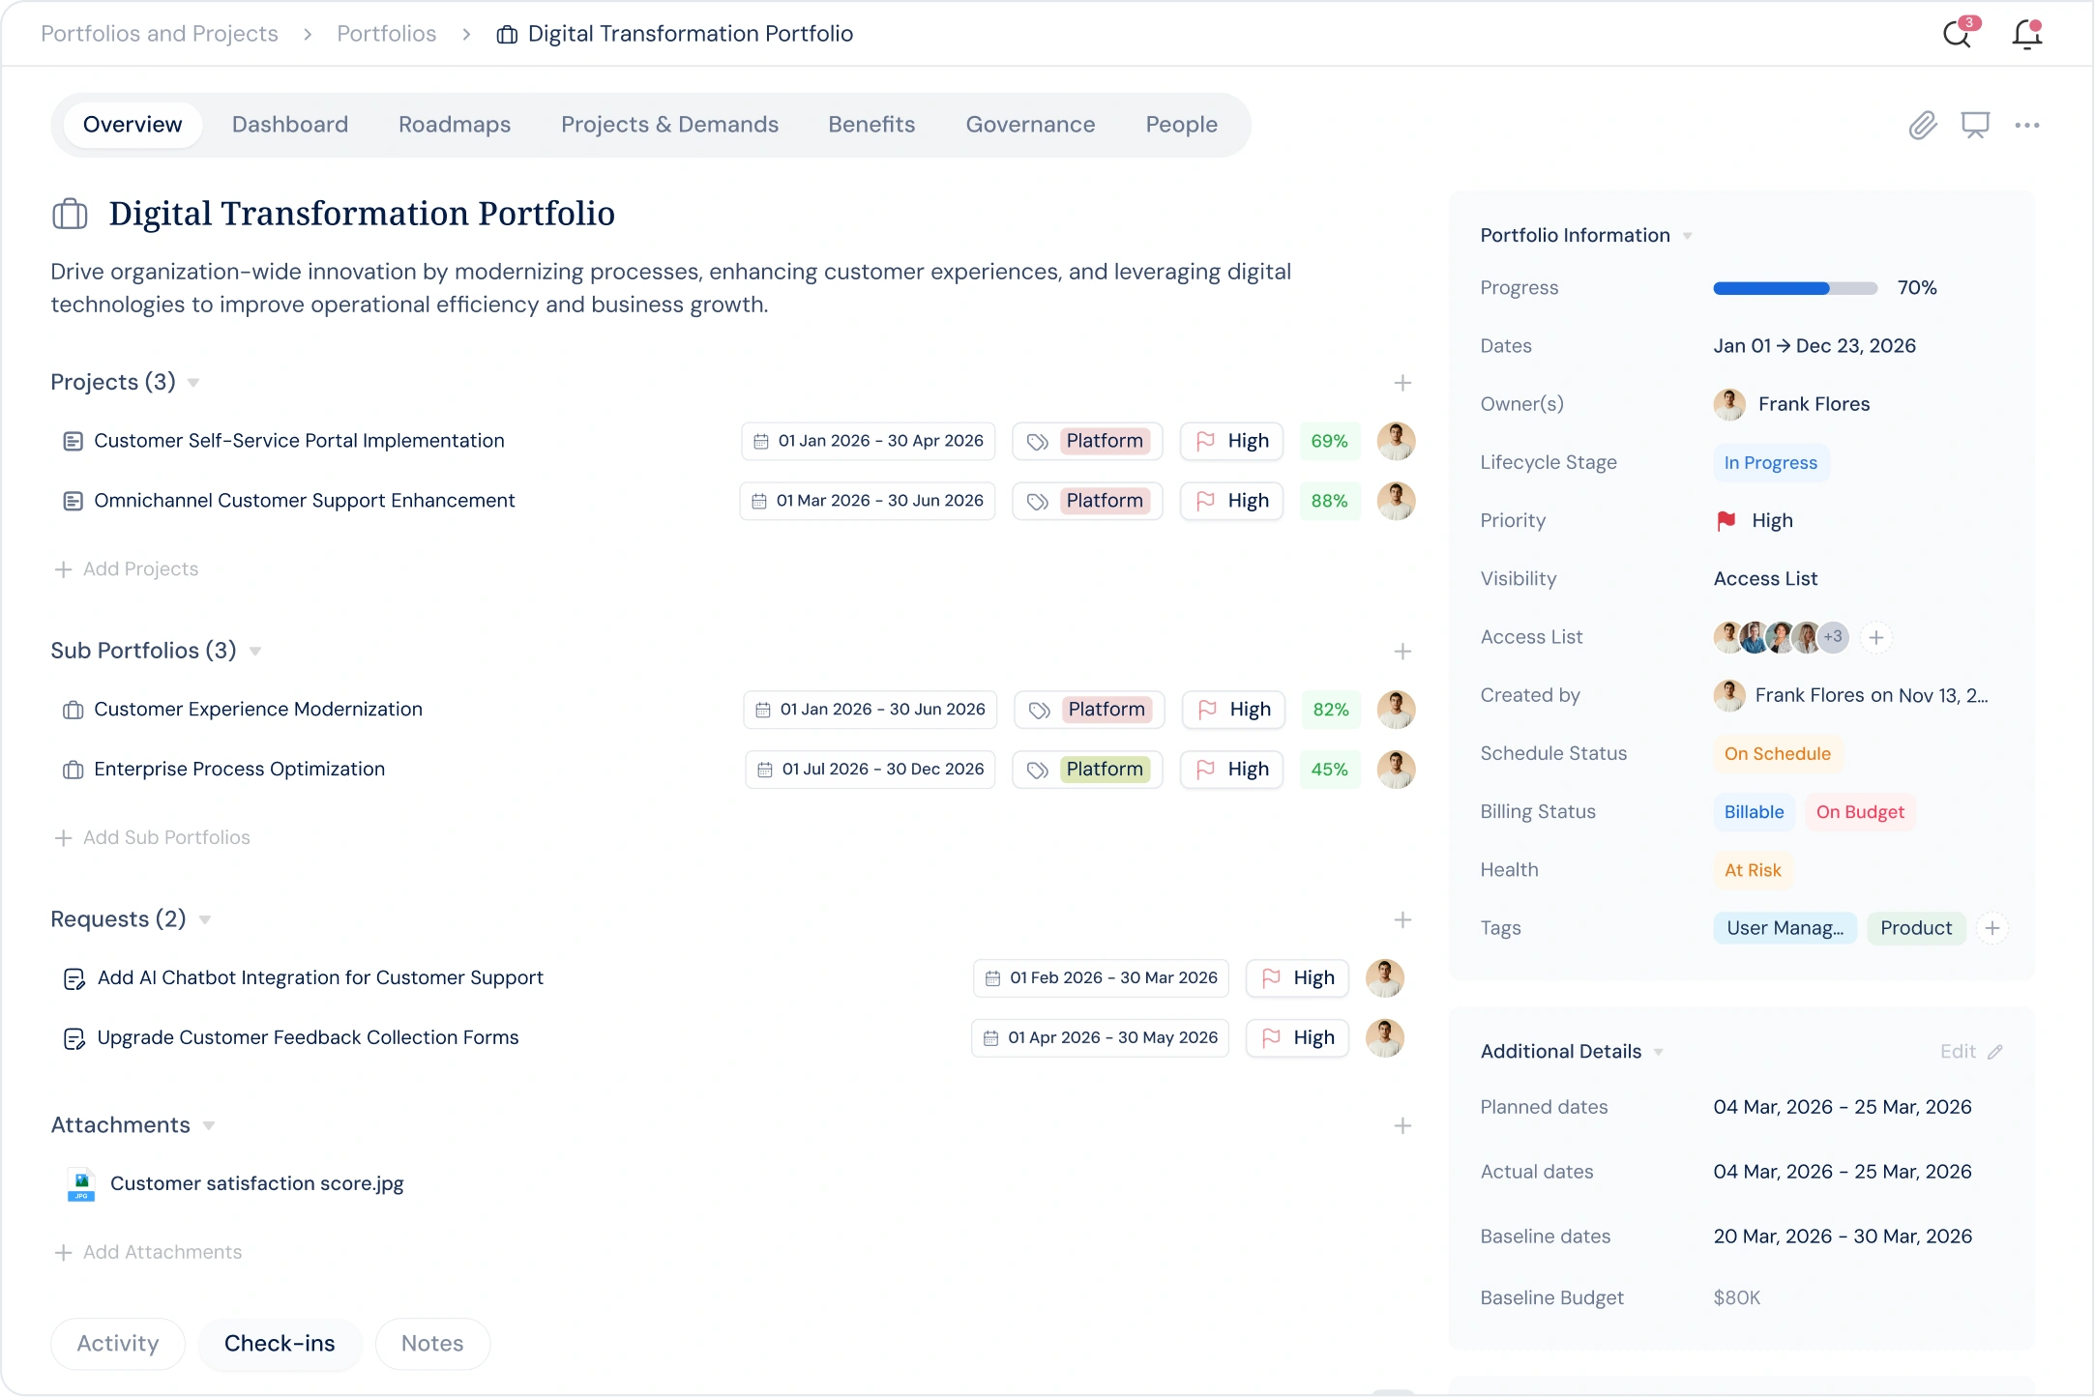This screenshot has height=1397, width=2095.
Task: Click assignee avatar on Upgrade Customer Feedback row
Action: 1384,1037
